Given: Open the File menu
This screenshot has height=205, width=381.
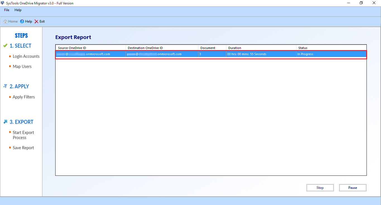Looking at the screenshot, I should point(7,10).
